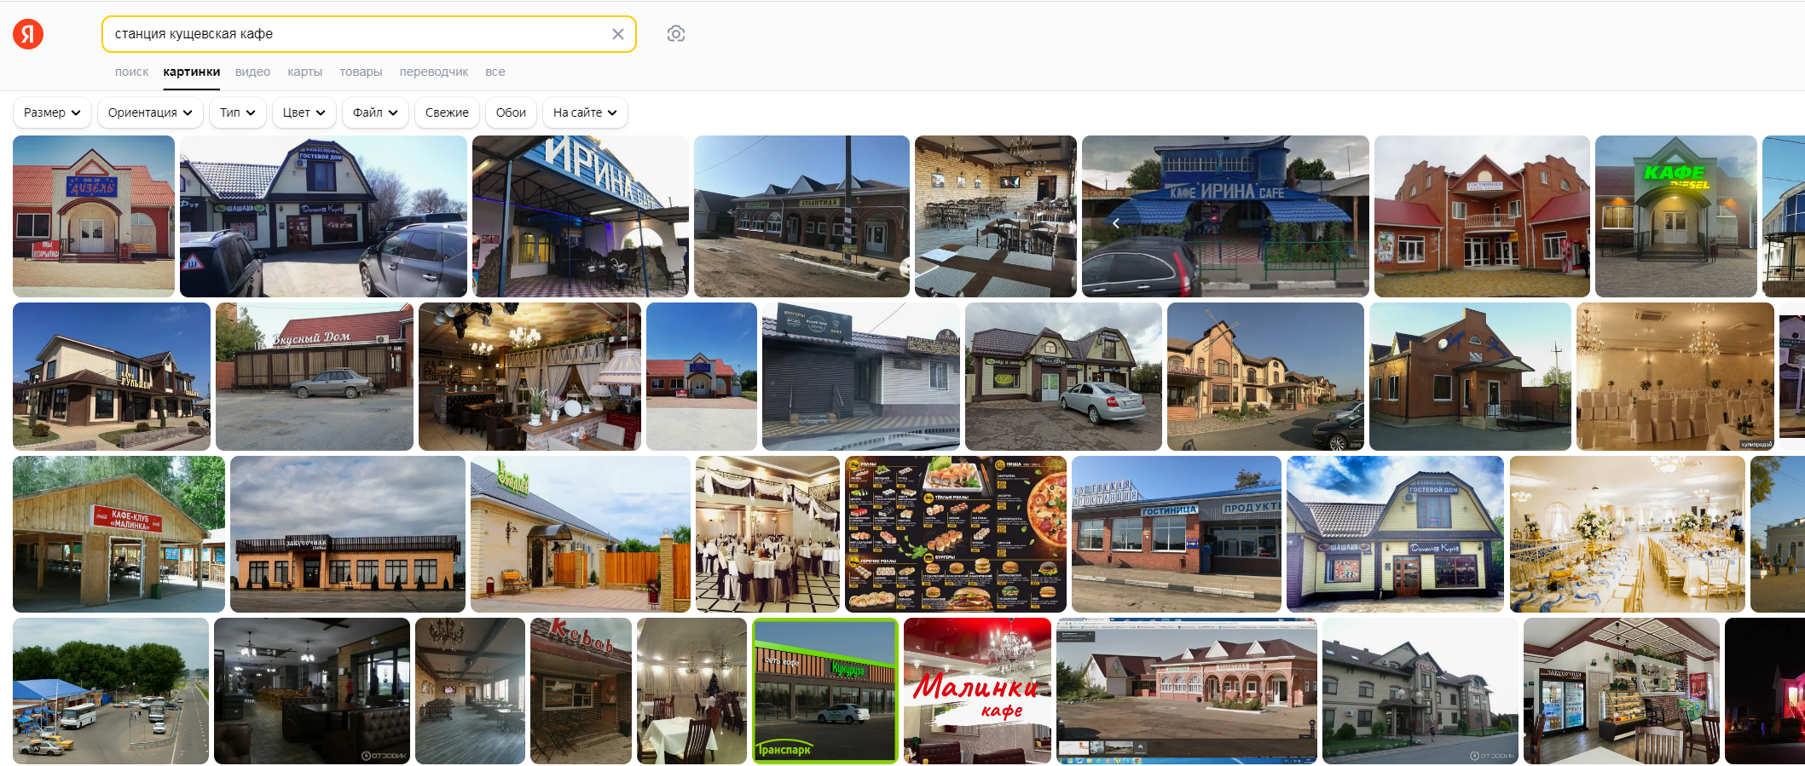Open the Kebab sign thumbnail
Image resolution: width=1805 pixels, height=766 pixels.
pyautogui.click(x=581, y=691)
